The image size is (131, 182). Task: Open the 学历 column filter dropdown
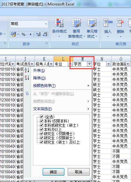coord(89,64)
